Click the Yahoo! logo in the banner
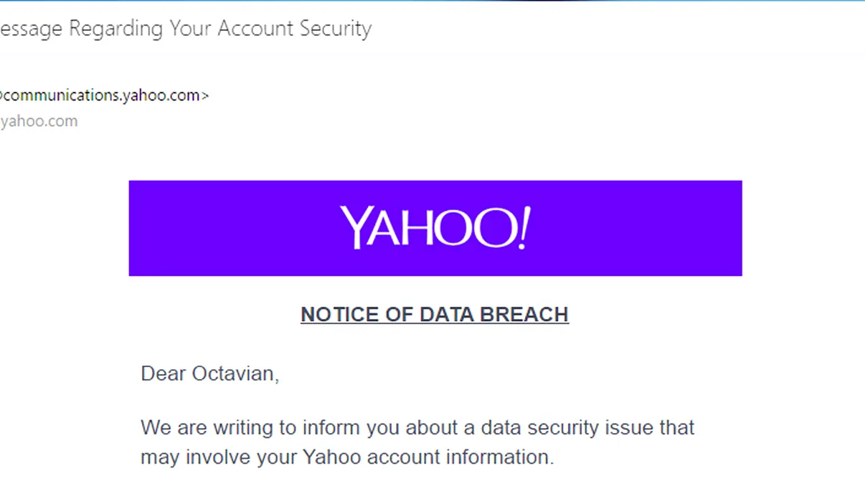The width and height of the screenshot is (865, 486). tap(435, 227)
